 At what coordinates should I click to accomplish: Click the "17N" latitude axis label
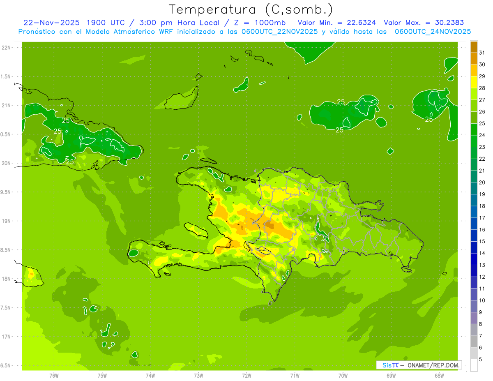pos(7,337)
